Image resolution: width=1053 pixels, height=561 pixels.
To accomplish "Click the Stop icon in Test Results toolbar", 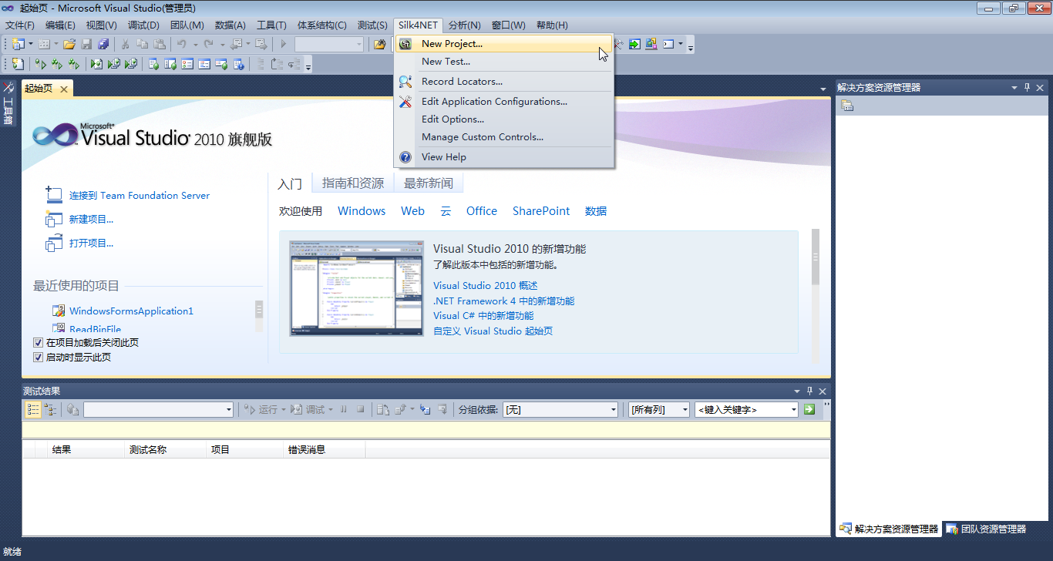I will 360,409.
